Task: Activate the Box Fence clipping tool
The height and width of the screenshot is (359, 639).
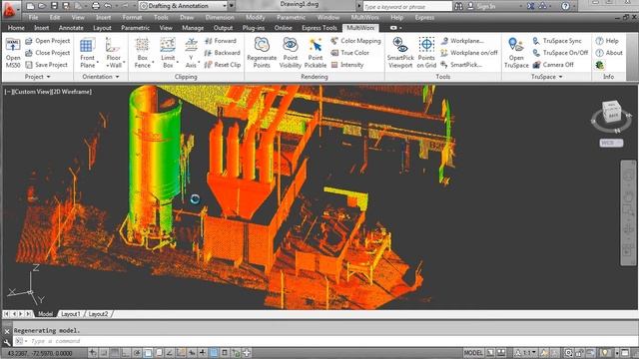Action: click(142, 53)
